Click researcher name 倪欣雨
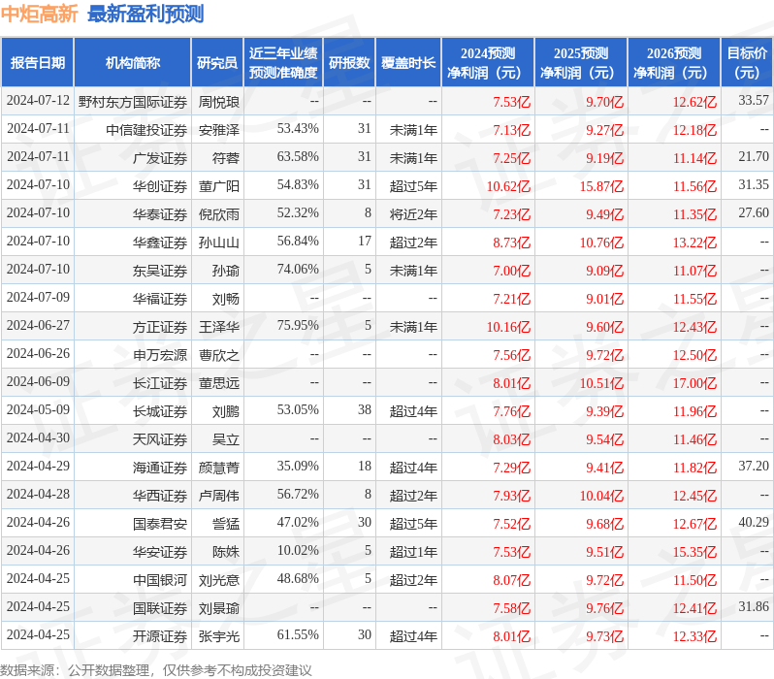 (x=219, y=214)
